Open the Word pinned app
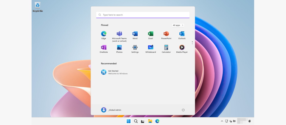 click(x=135, y=34)
